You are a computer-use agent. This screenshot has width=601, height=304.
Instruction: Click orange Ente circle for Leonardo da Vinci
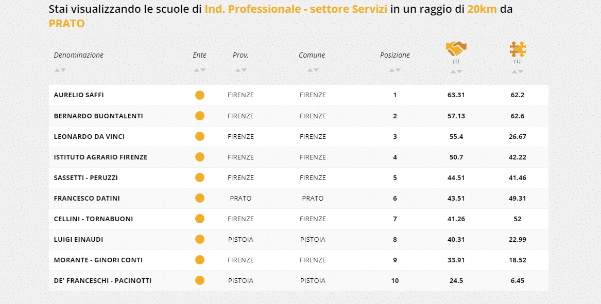200,136
